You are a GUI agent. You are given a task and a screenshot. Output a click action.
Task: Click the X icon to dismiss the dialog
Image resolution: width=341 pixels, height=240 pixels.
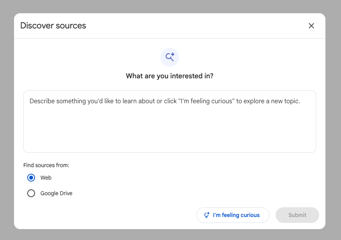tap(311, 25)
